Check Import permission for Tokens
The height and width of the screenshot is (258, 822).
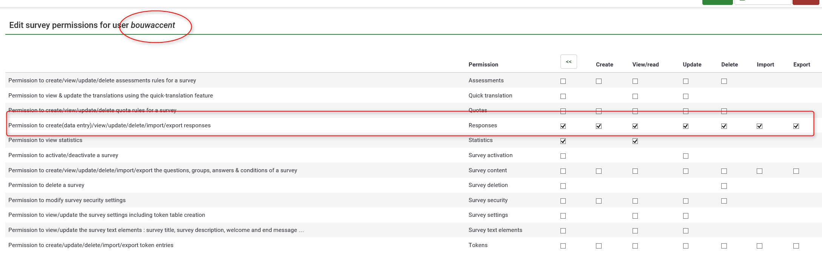pyautogui.click(x=759, y=246)
